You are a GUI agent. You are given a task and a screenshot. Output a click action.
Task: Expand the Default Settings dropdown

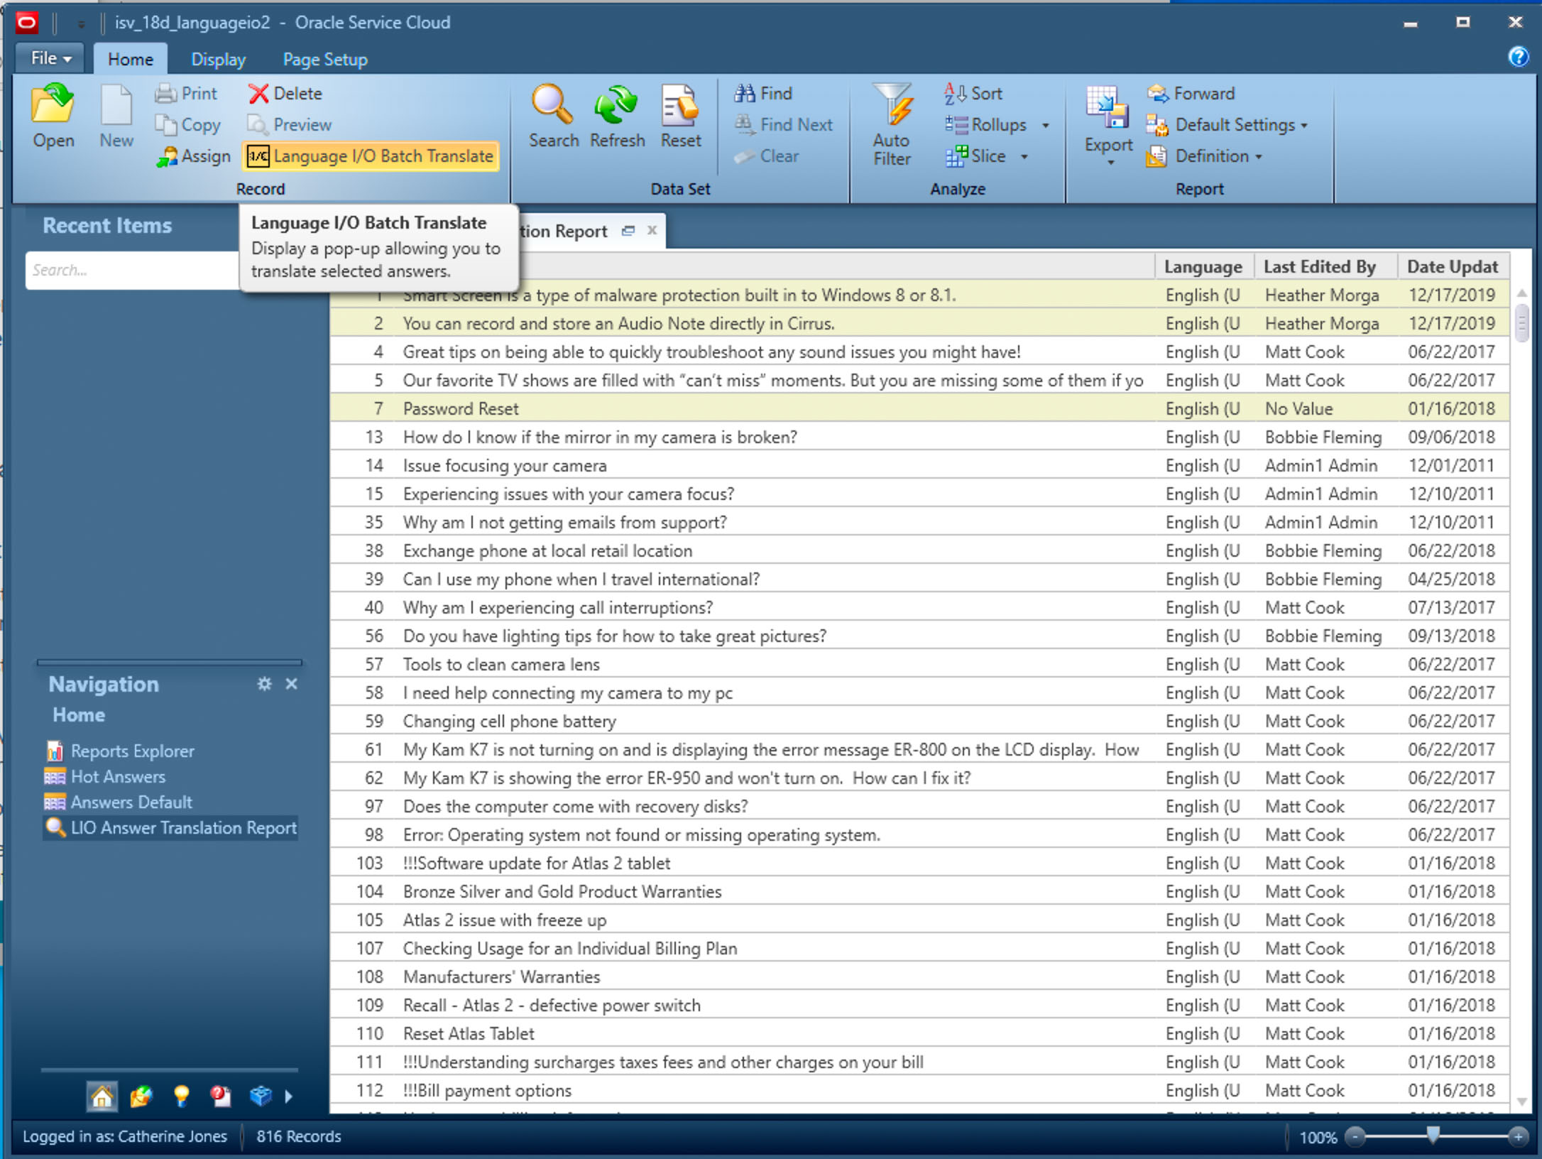pos(1304,126)
